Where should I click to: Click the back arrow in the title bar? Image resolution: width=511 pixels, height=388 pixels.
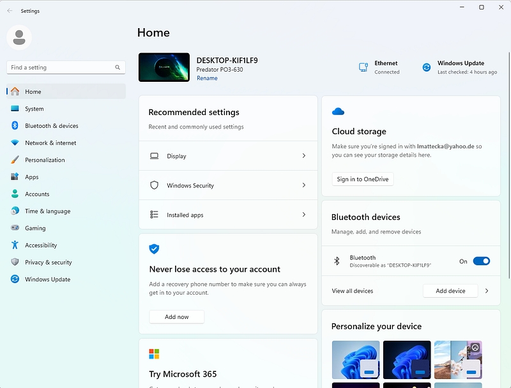pos(10,11)
